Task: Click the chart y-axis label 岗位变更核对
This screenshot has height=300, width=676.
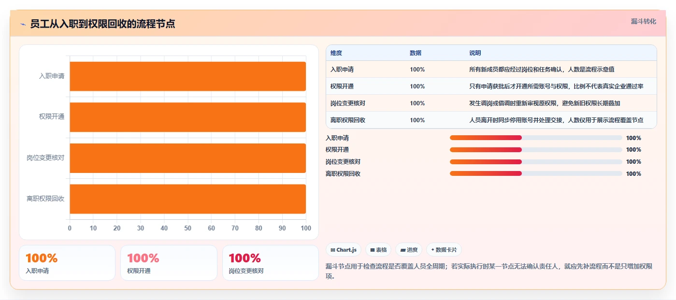Action: pyautogui.click(x=45, y=158)
